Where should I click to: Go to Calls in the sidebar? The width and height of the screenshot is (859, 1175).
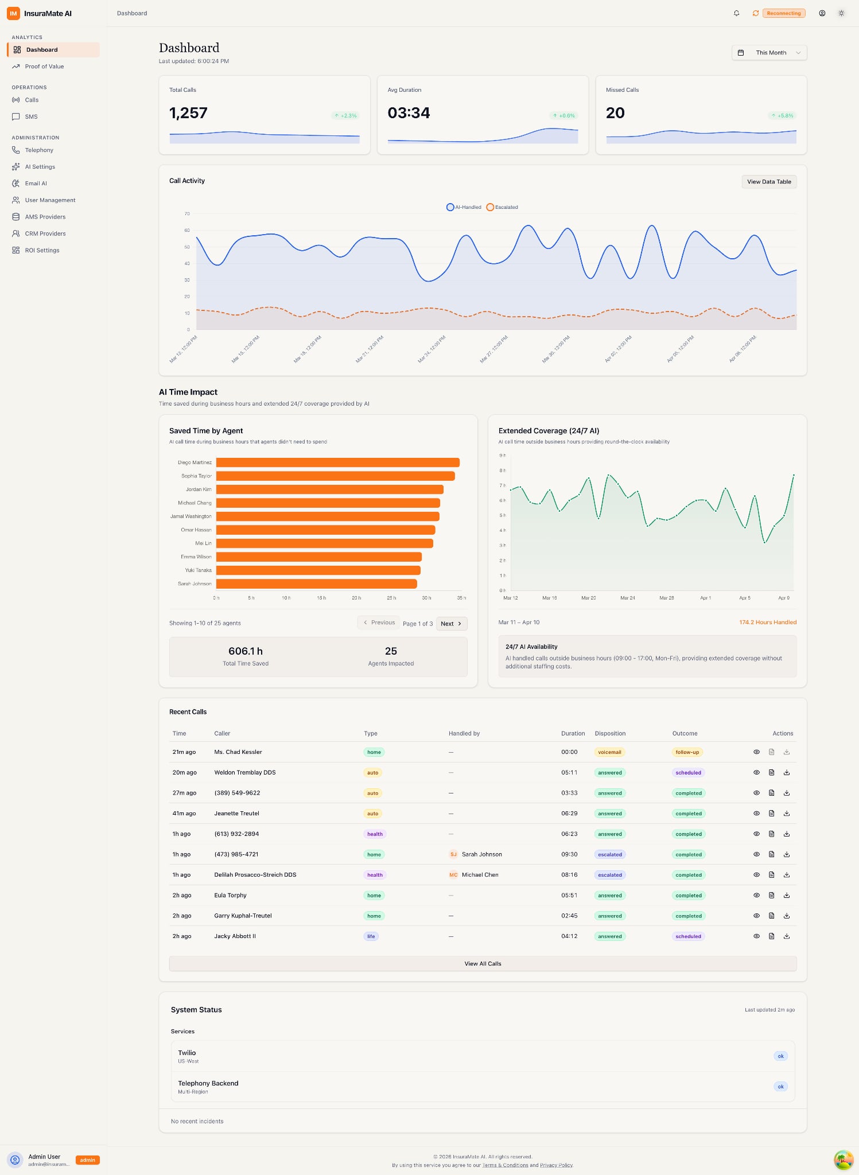point(53,100)
